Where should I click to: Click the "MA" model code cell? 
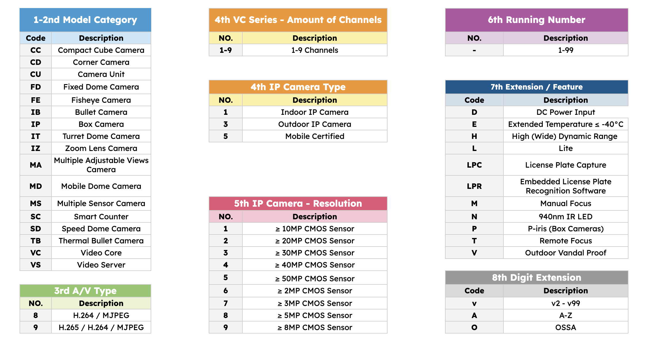coord(36,165)
